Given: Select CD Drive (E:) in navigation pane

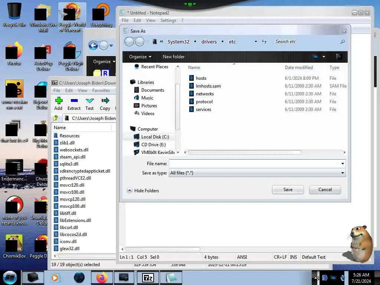Looking at the screenshot, I should coord(153,144).
